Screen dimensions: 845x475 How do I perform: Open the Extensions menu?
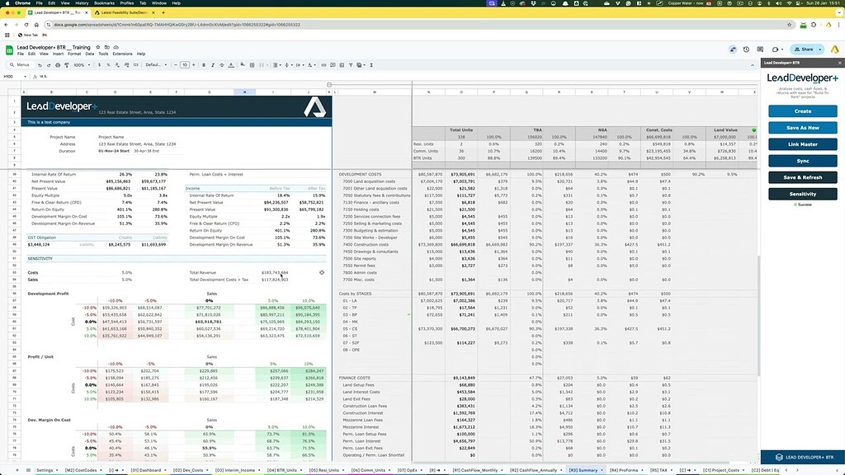pyautogui.click(x=122, y=54)
